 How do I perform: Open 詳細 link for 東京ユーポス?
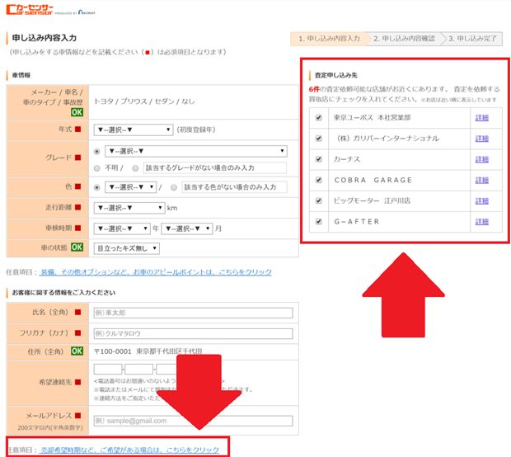[x=481, y=118]
